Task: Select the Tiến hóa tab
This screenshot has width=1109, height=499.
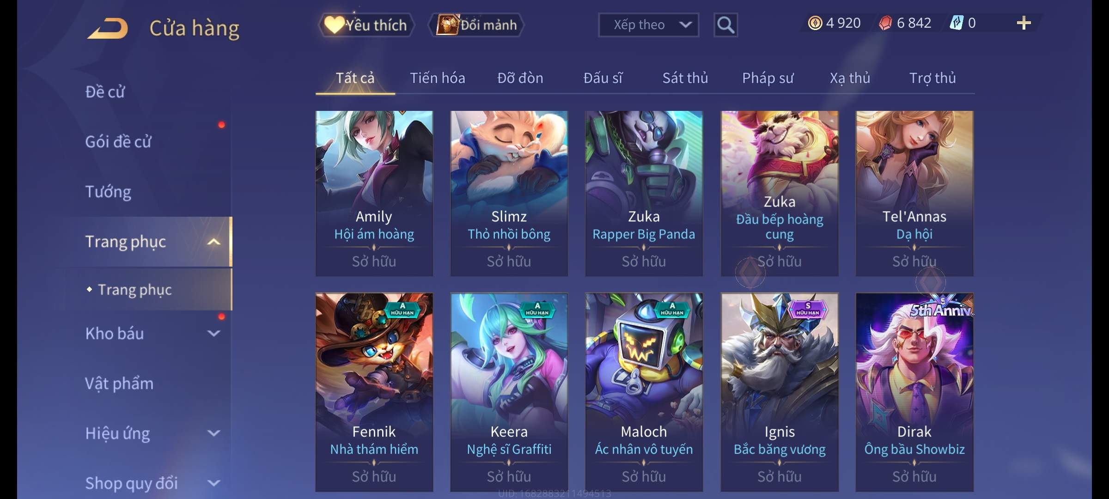Action: 437,78
